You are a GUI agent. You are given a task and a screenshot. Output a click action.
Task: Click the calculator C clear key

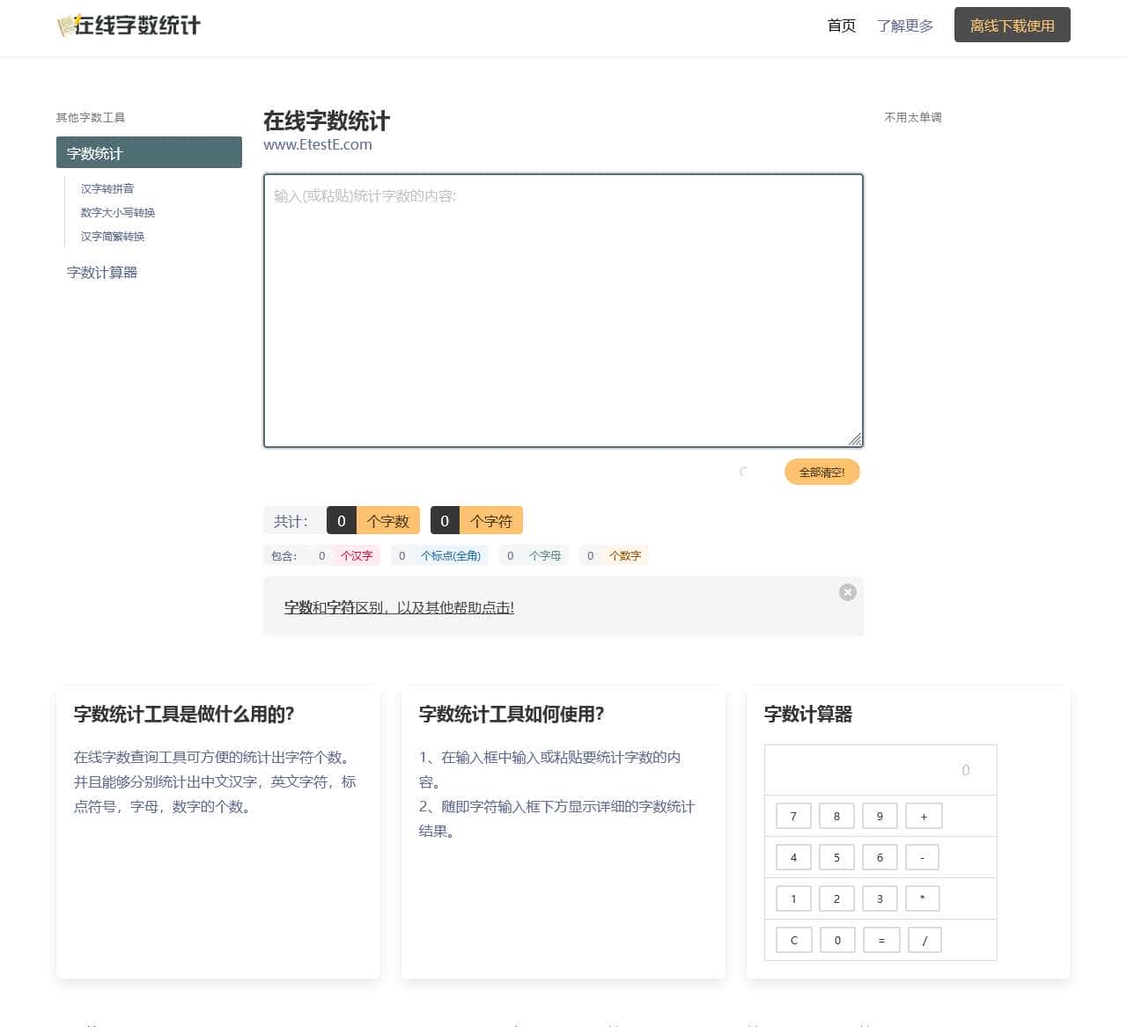793,940
